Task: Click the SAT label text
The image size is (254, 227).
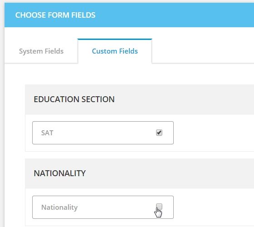Action: [47, 133]
